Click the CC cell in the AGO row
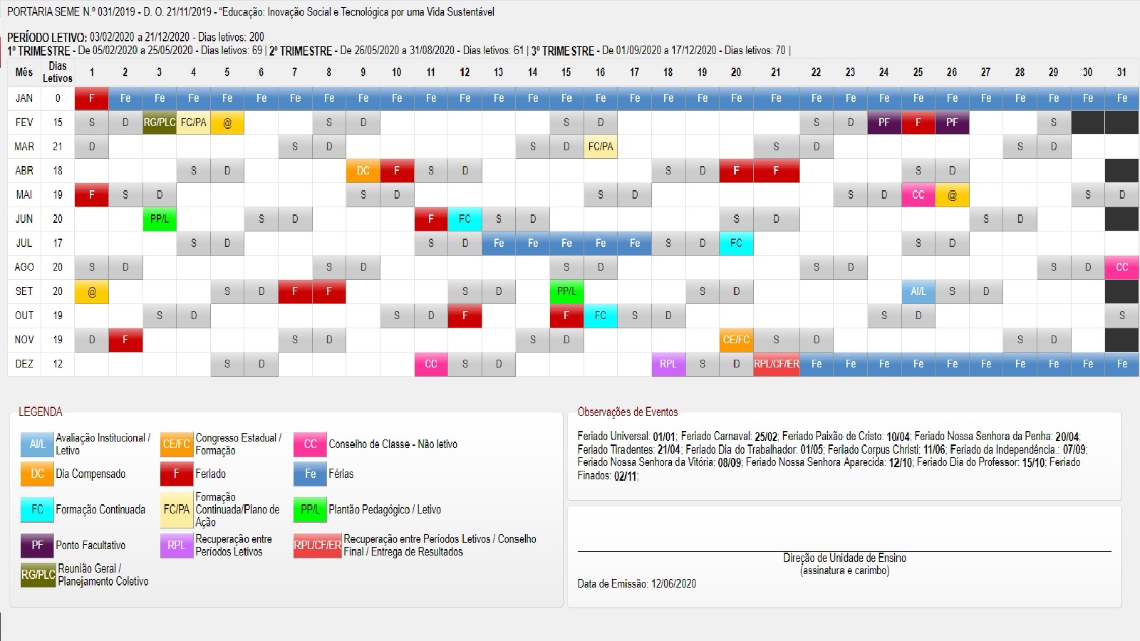Image resolution: width=1140 pixels, height=641 pixels. (1121, 267)
